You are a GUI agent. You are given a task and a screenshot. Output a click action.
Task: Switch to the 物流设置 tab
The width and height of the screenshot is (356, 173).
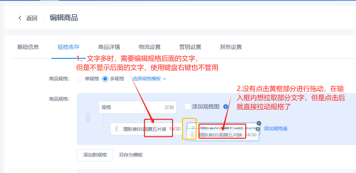[x=150, y=47]
